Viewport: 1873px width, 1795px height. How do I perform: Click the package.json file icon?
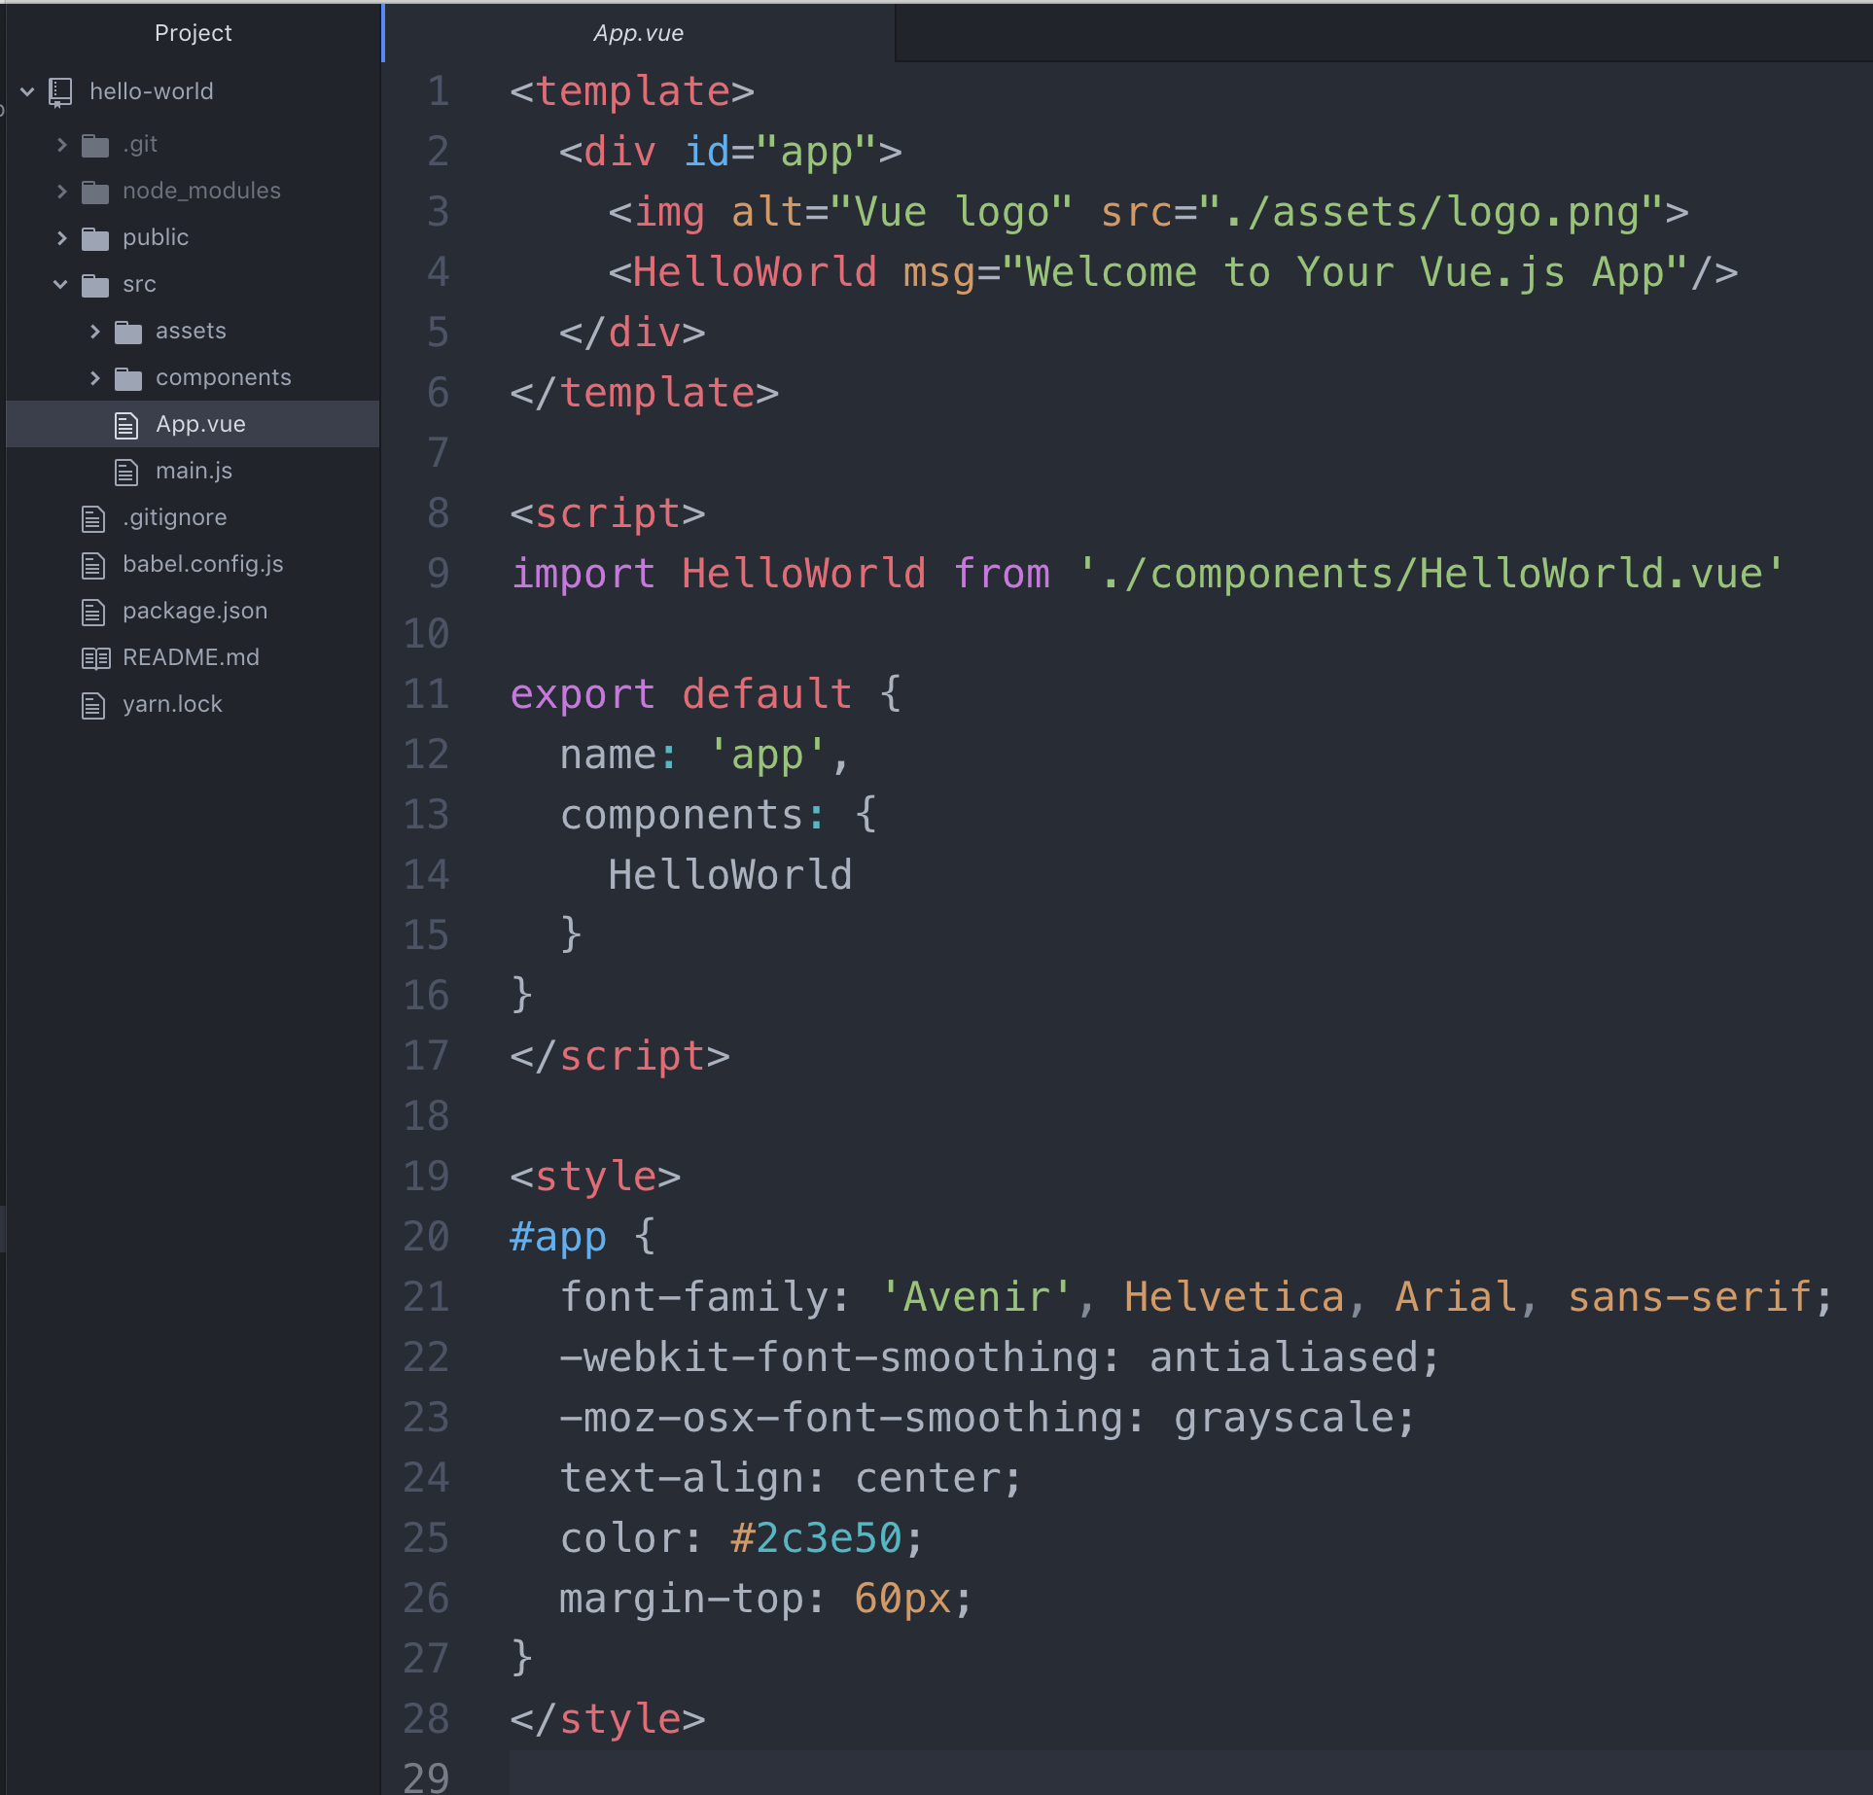tap(94, 611)
